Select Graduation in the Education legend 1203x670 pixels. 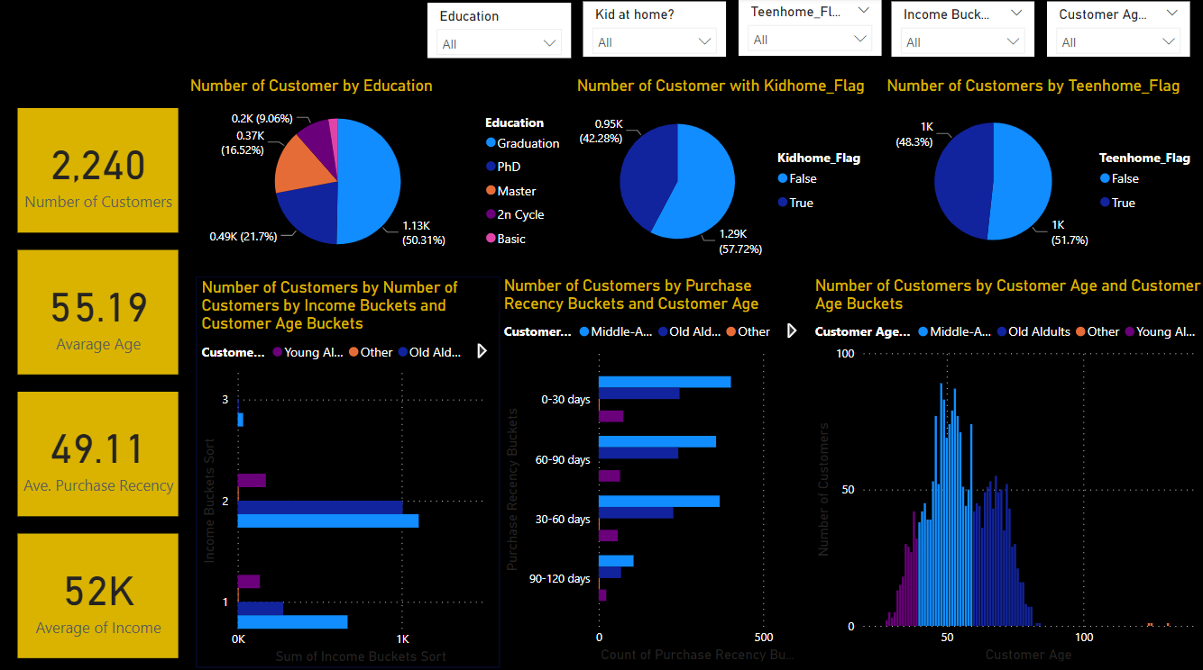(522, 143)
